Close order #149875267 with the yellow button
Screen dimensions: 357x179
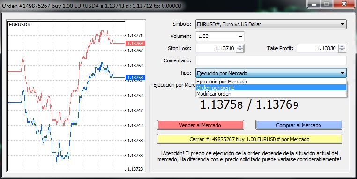(250, 139)
